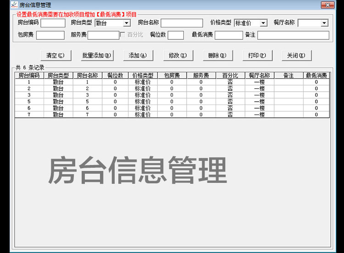This screenshot has width=344, height=253.
Task: Click 标准价 cell in row 2
Action: [143, 88]
